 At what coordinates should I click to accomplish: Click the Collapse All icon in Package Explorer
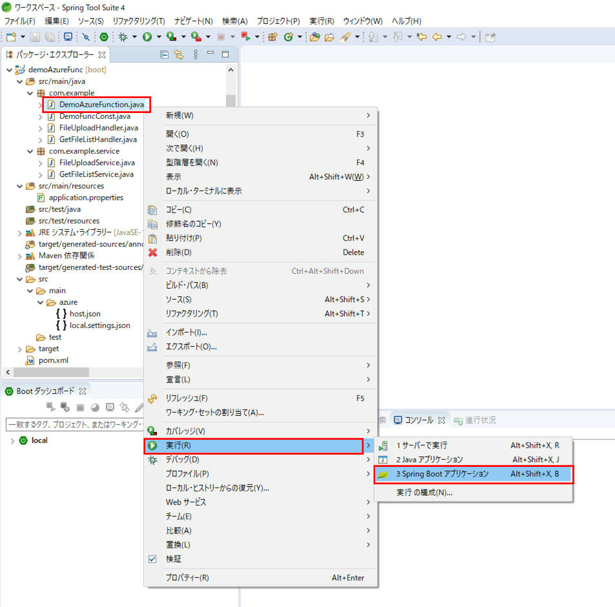click(x=164, y=54)
